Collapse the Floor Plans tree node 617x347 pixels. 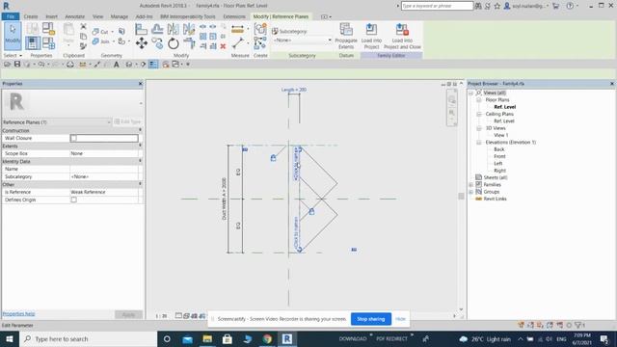coord(479,100)
